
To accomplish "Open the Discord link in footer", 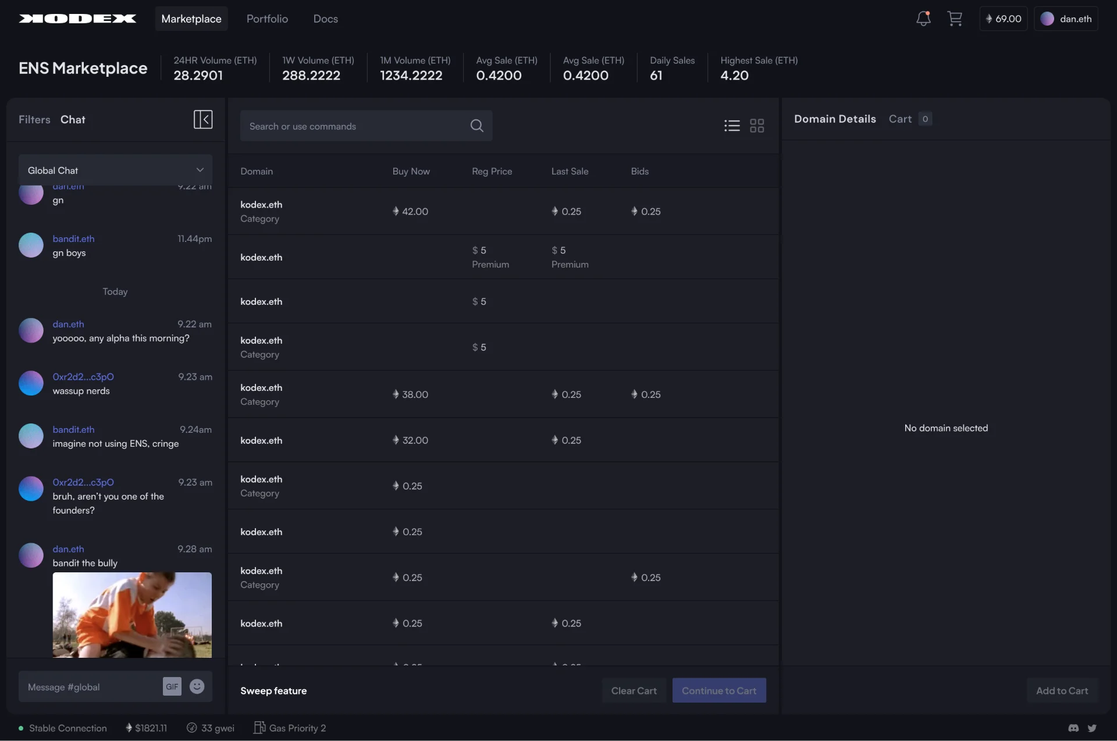I will pos(1074,728).
